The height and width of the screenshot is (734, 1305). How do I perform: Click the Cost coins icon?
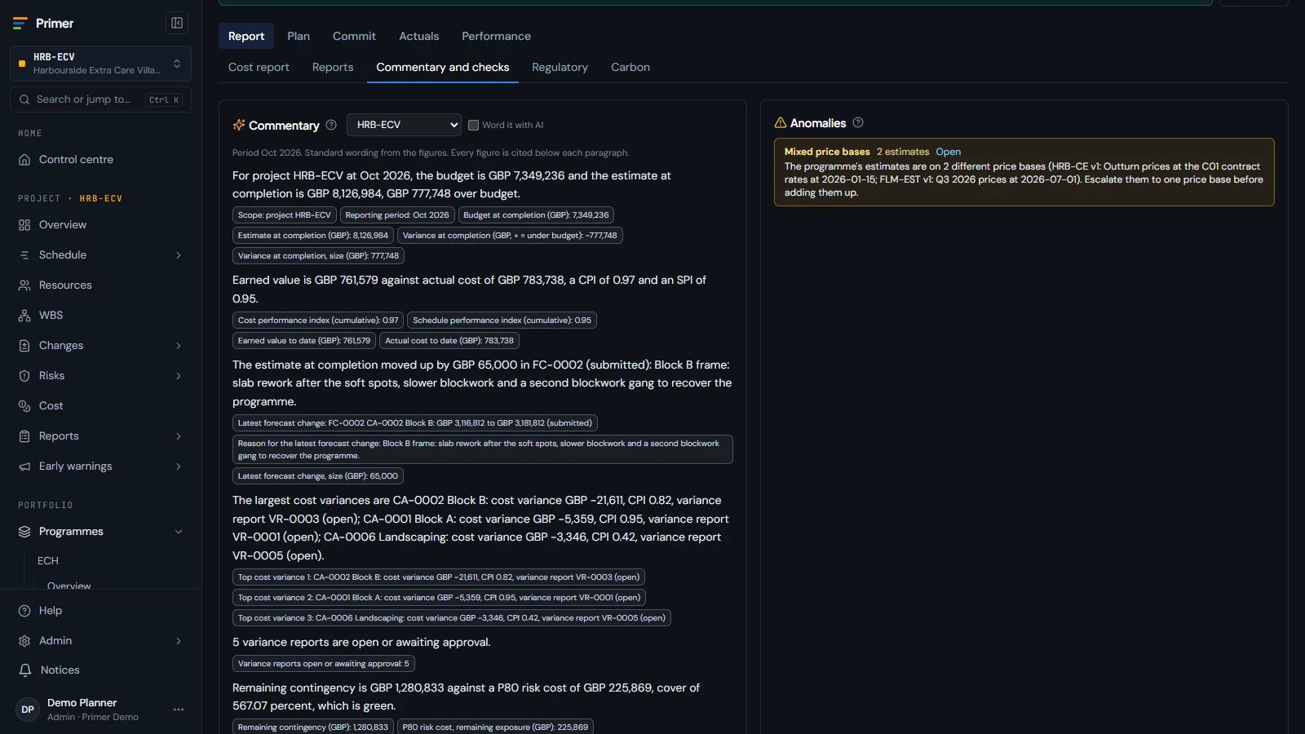24,406
